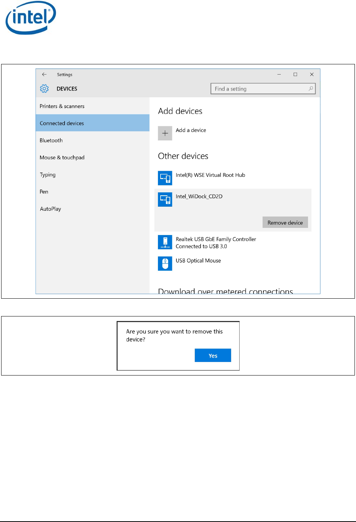Image resolution: width=356 pixels, height=522 pixels.
Task: Click the Download over metered connections heading
Action: [x=226, y=291]
